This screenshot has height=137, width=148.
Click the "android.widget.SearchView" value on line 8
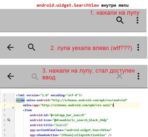[x=88, y=130]
